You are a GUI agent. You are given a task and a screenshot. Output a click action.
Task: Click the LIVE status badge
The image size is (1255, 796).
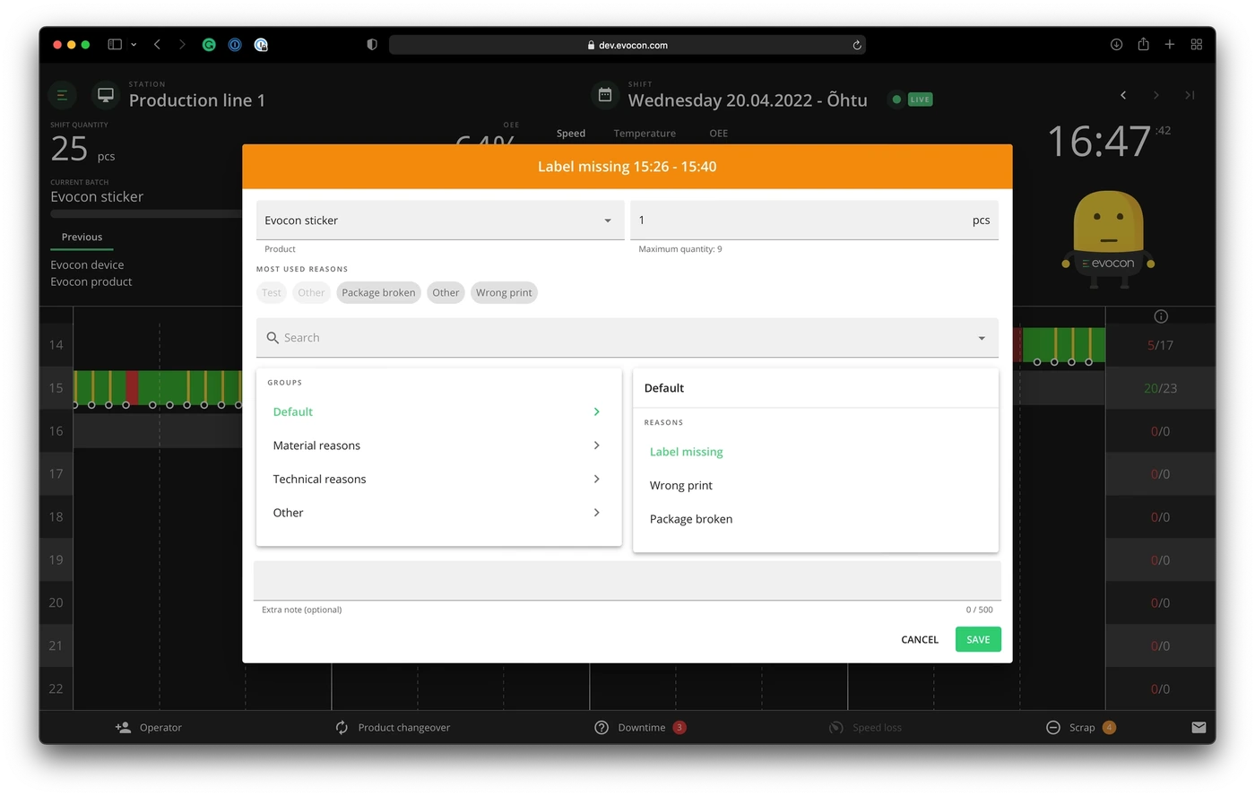920,99
